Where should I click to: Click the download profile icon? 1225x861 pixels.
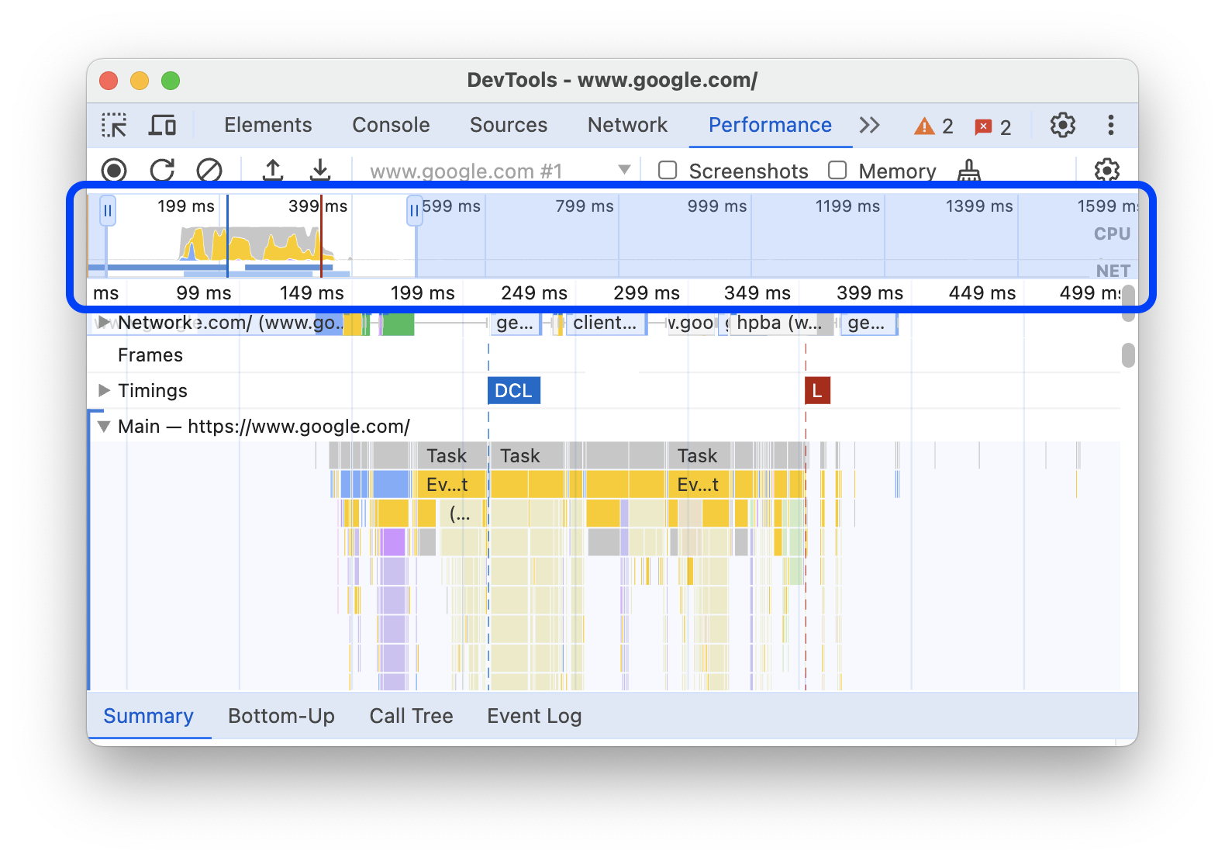[320, 171]
